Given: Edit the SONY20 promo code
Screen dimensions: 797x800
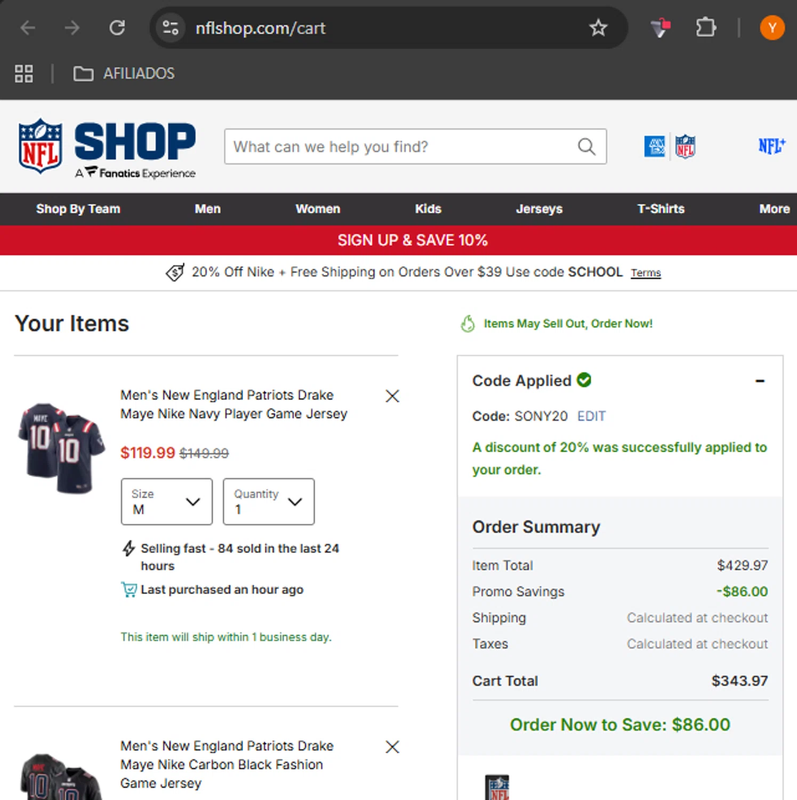Looking at the screenshot, I should pos(592,416).
